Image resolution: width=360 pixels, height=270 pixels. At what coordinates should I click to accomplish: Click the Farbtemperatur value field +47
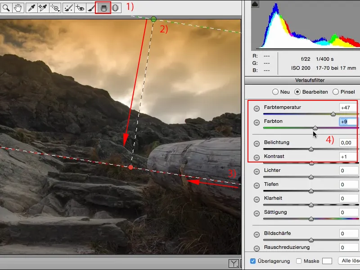pyautogui.click(x=349, y=108)
